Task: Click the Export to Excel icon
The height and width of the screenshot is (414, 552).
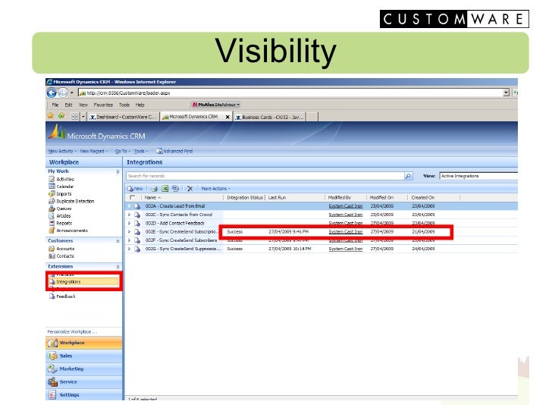Action: click(165, 189)
